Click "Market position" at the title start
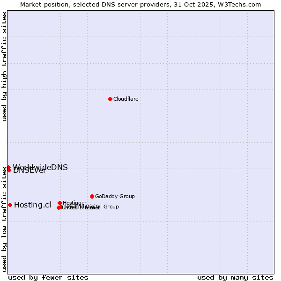Image resolution: width=281 pixels, height=281 pixels. (x=42, y=4)
